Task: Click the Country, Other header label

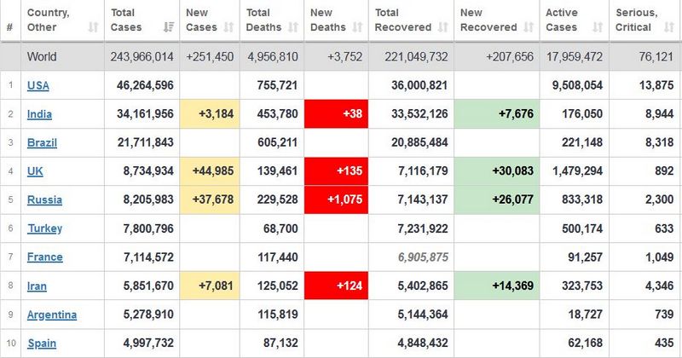Action: [48, 20]
